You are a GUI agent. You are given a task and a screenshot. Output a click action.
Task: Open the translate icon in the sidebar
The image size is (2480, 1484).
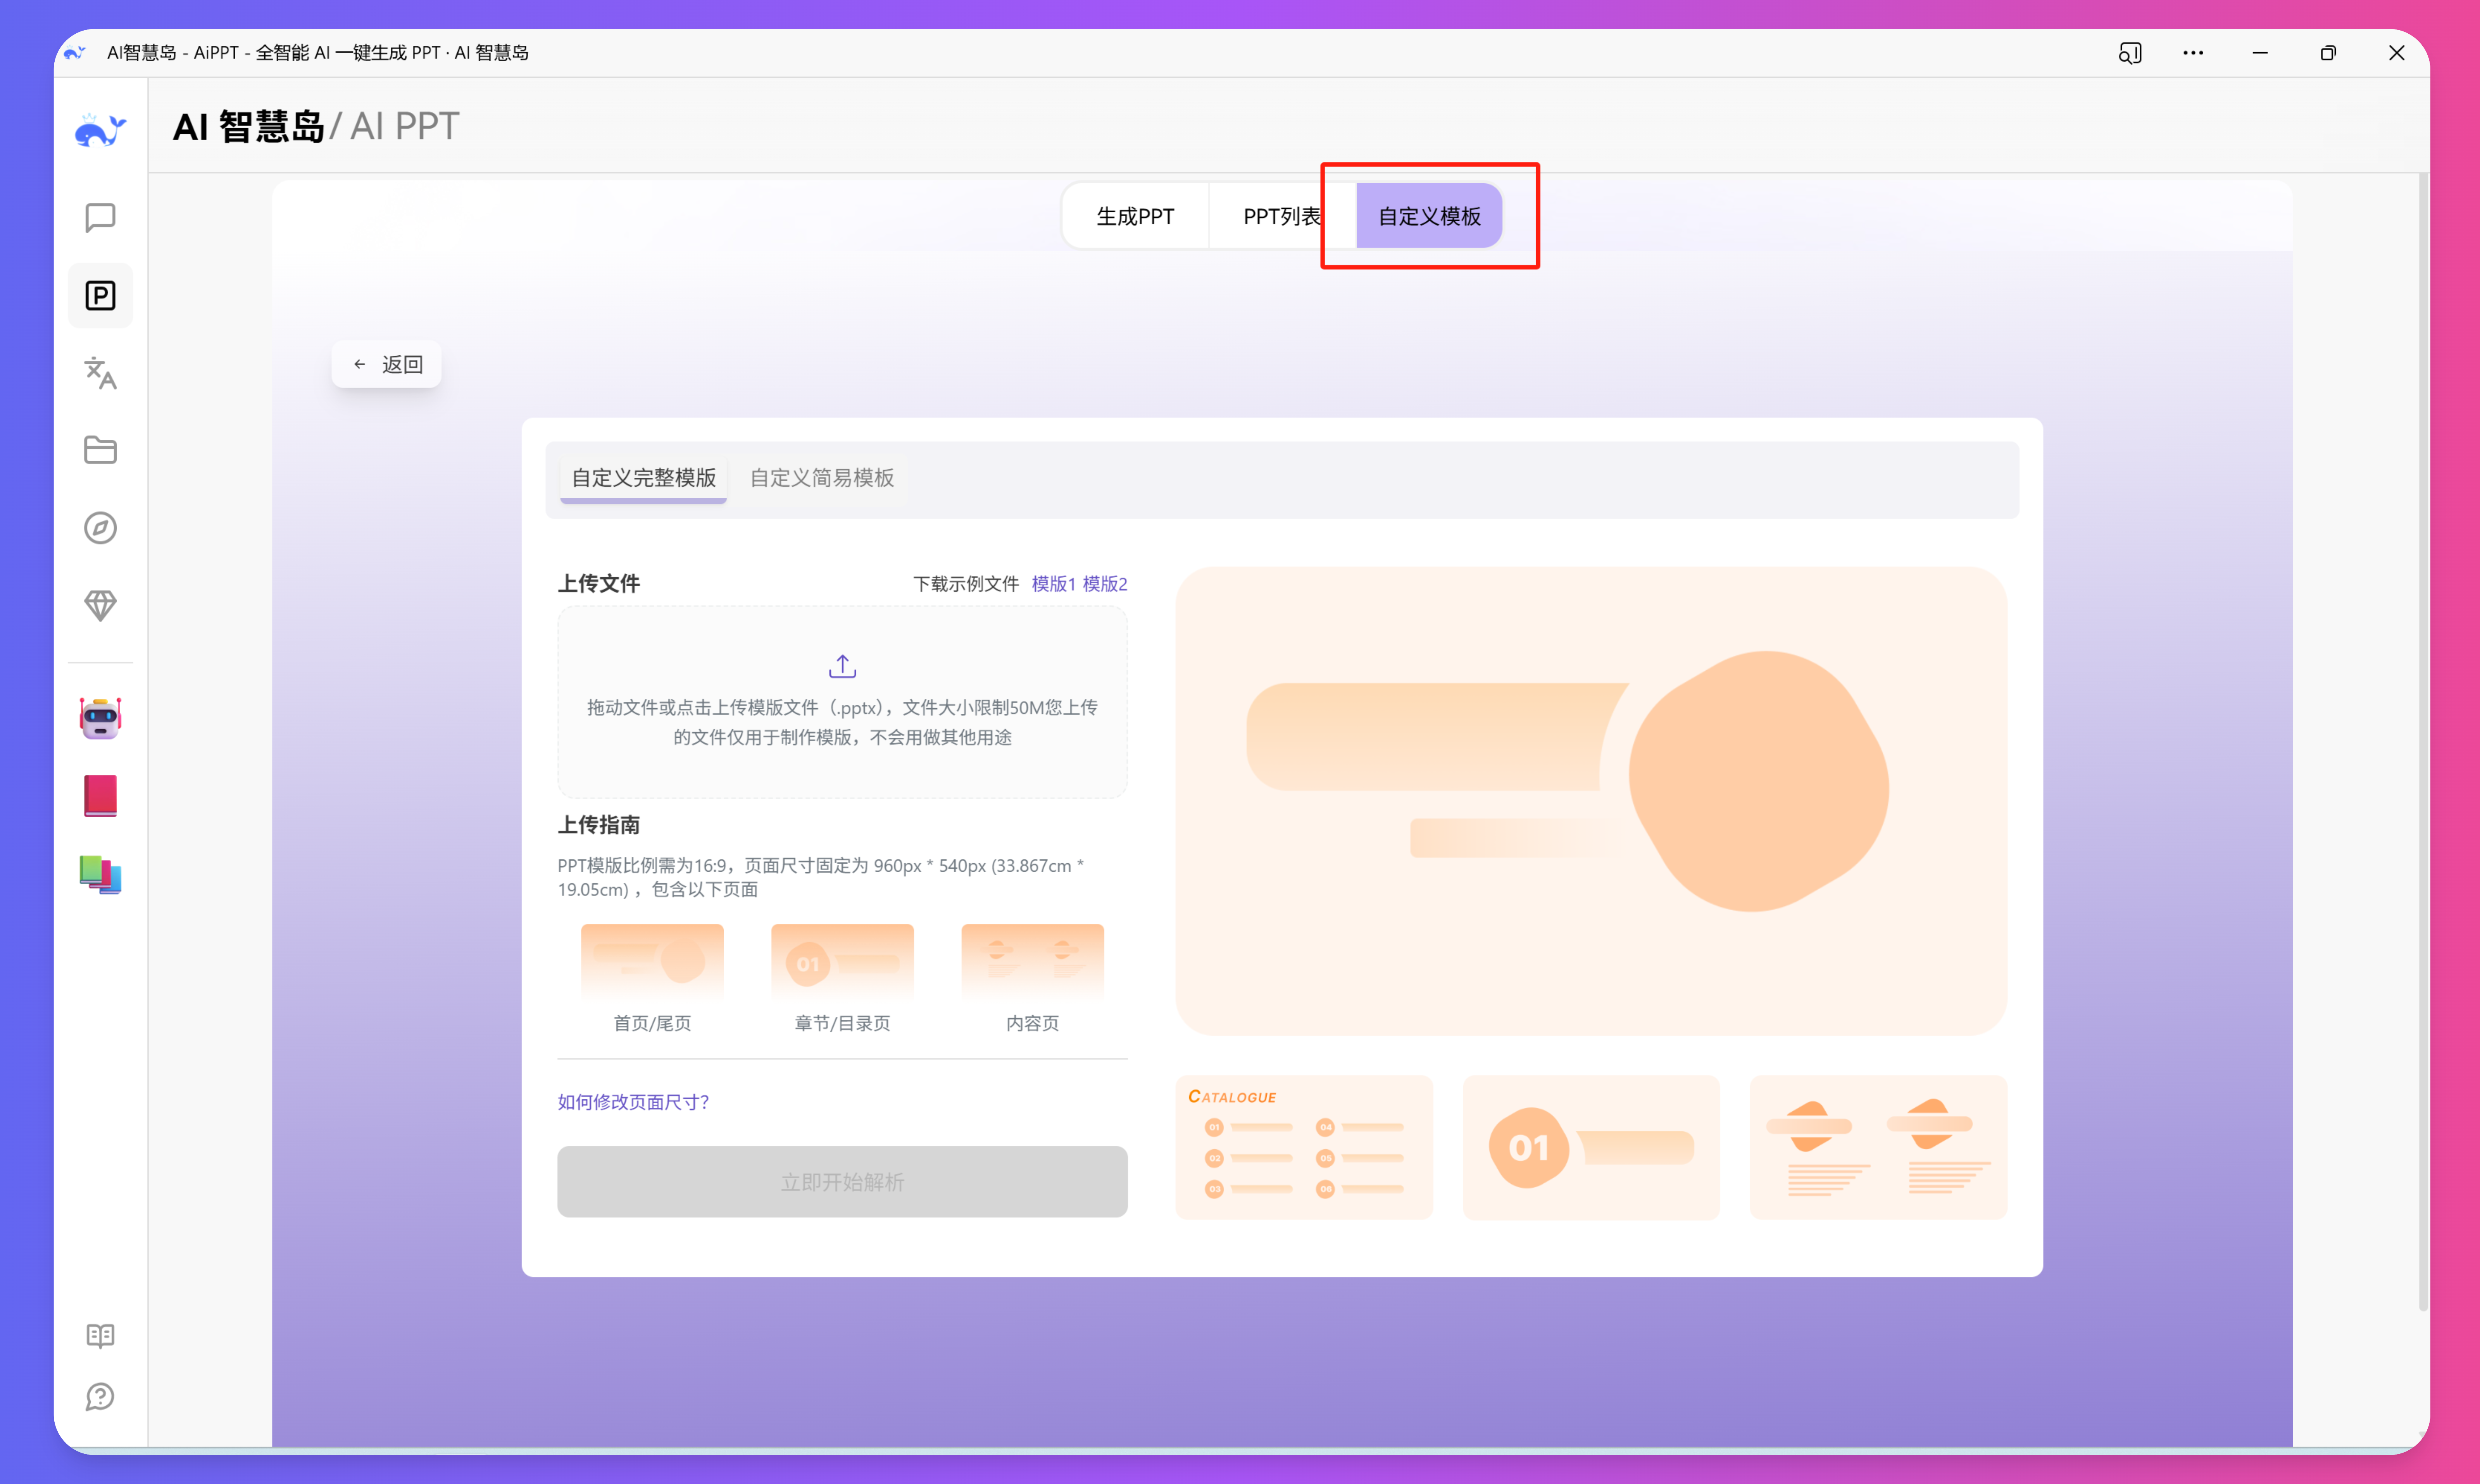pos(100,373)
